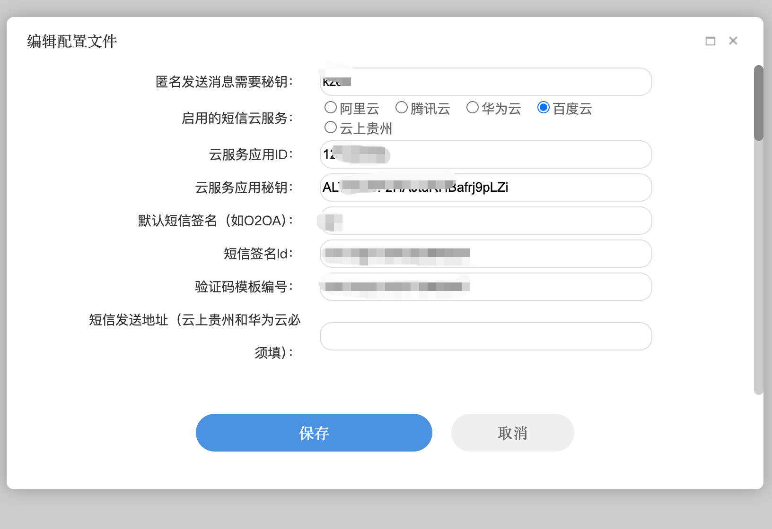The image size is (772, 529).
Task: Click the dialog title 编辑配置文件
Action: 71,42
